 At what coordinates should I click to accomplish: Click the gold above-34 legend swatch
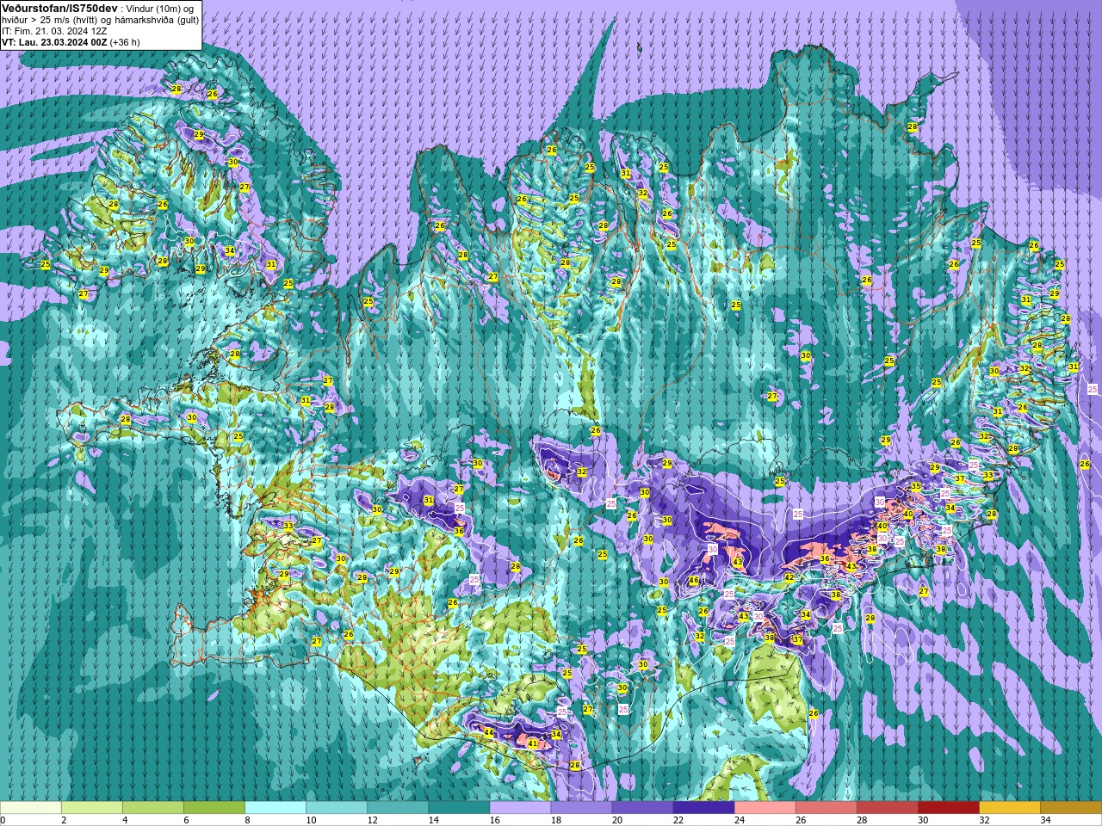[1070, 808]
